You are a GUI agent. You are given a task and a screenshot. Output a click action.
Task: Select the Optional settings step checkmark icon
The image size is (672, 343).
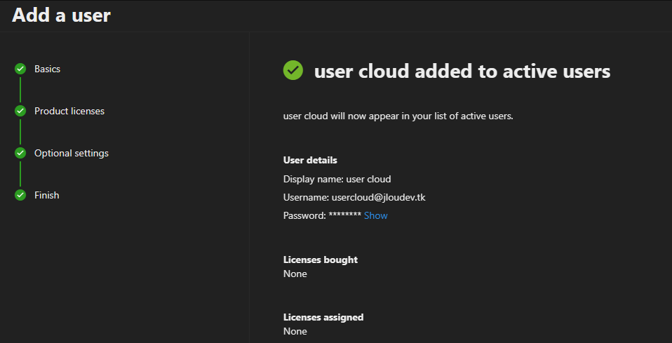20,153
